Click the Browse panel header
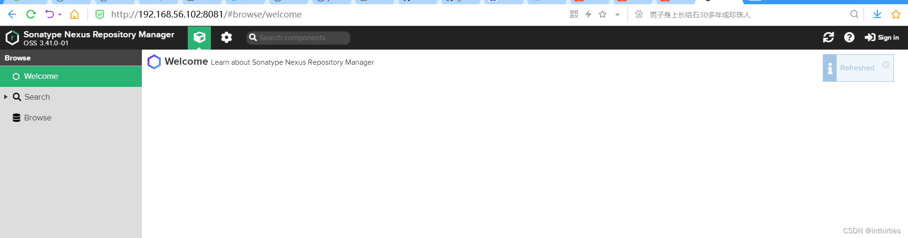Image resolution: width=908 pixels, height=238 pixels. tap(71, 58)
